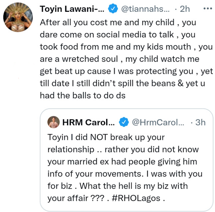Click HRM Carol's verified badge icon
Viewport: 215px width, 212px height.
tap(124, 122)
